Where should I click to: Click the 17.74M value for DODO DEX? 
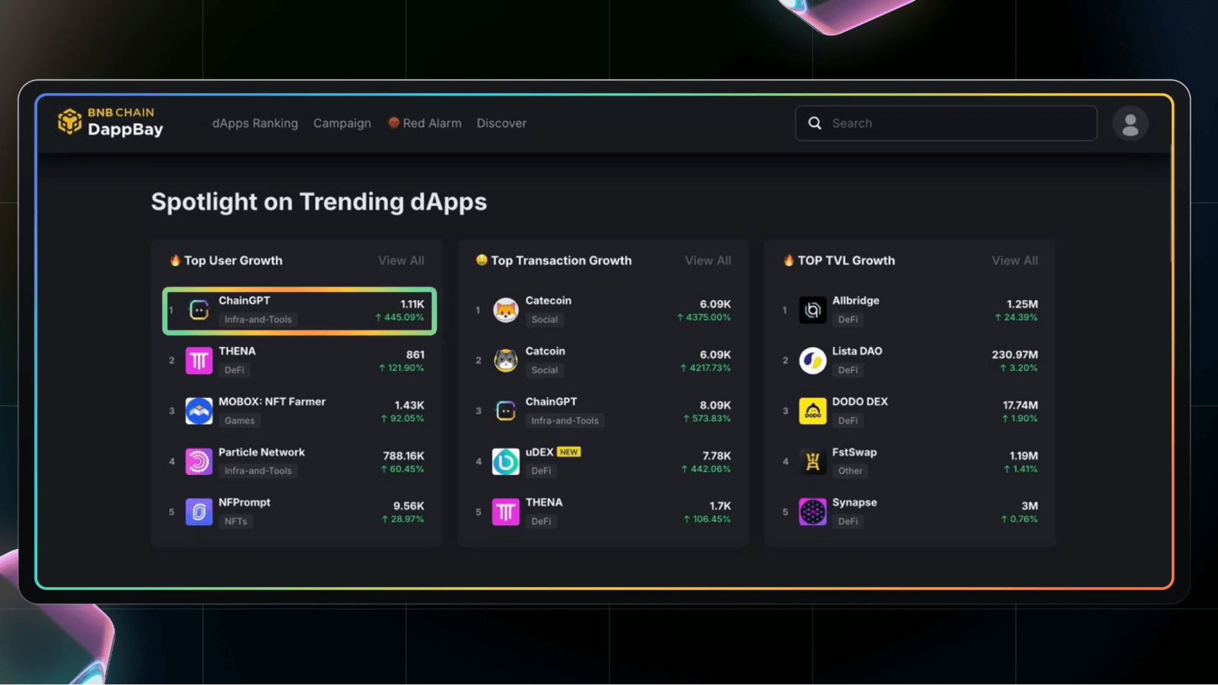[x=1020, y=405]
